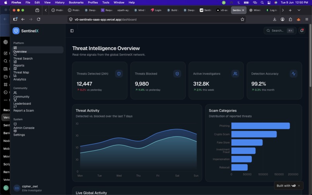Screen dimensions: 312x195
Task: Click the Crypto Scam bar in chart
Action: pyautogui.click(x=254, y=134)
